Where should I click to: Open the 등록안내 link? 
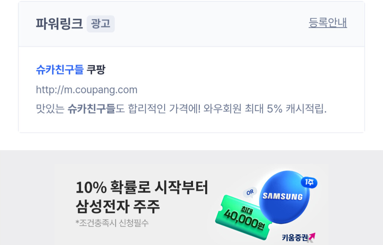328,23
